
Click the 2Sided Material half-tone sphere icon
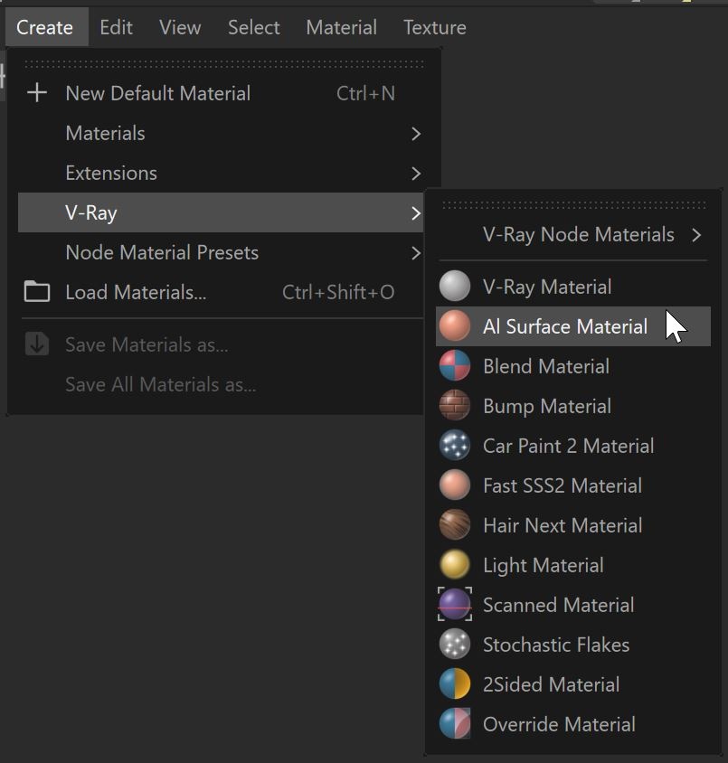[x=455, y=683]
